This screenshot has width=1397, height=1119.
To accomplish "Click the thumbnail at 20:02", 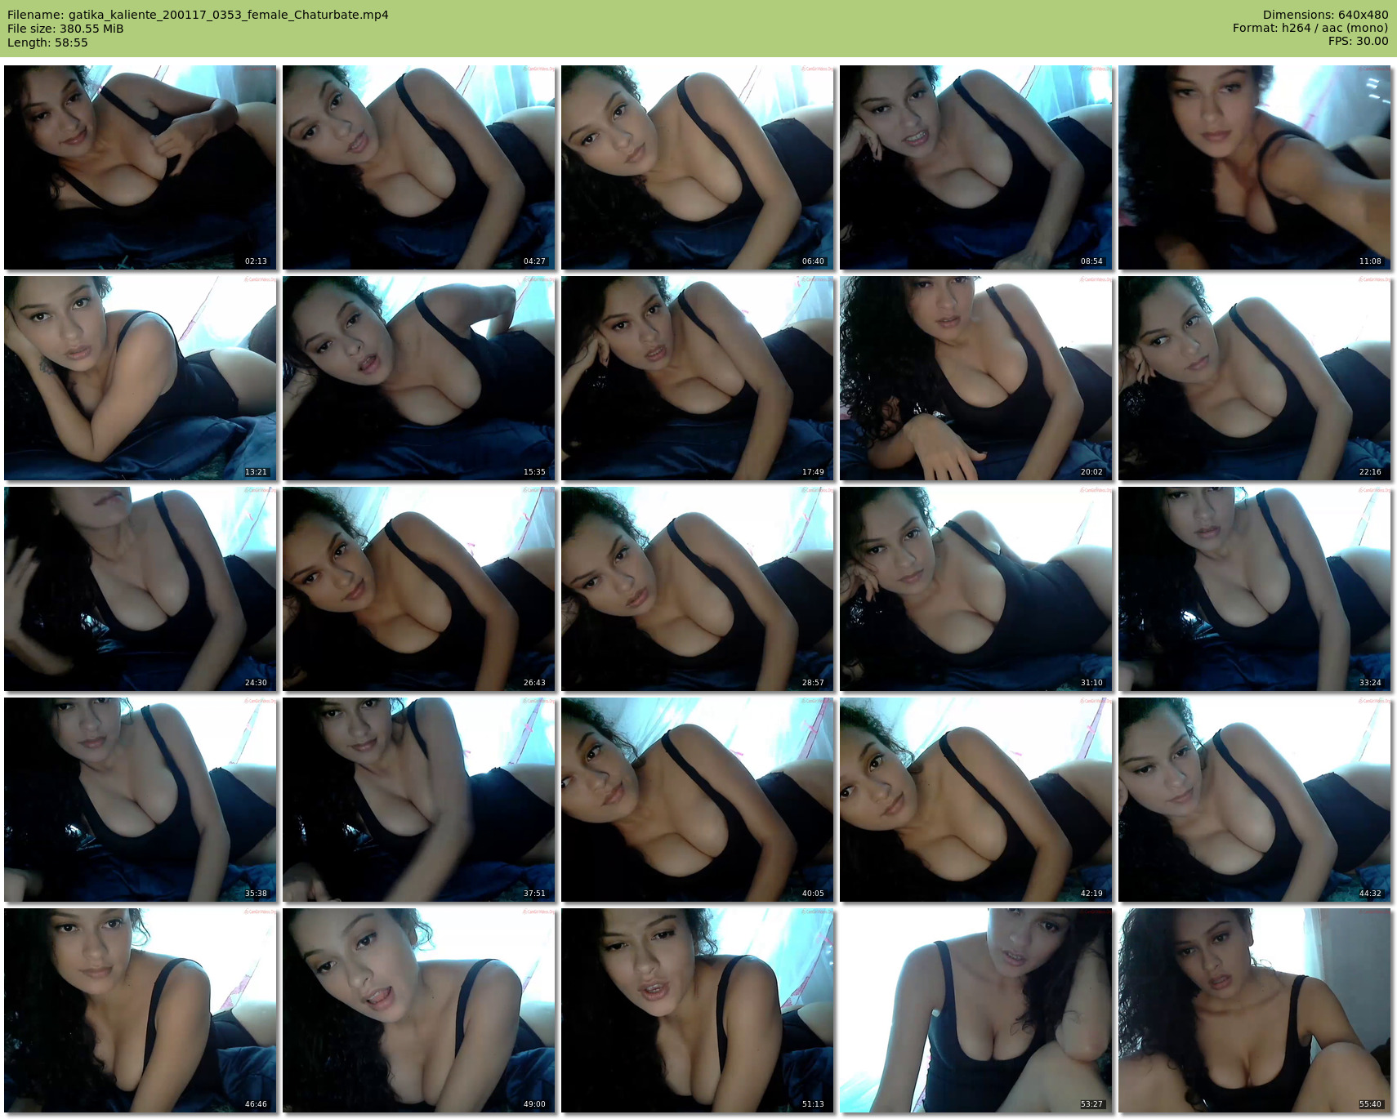I will (975, 378).
